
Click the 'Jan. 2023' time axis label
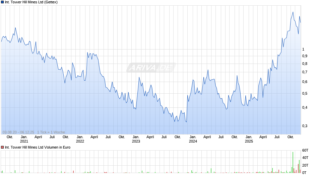pos(136,139)
